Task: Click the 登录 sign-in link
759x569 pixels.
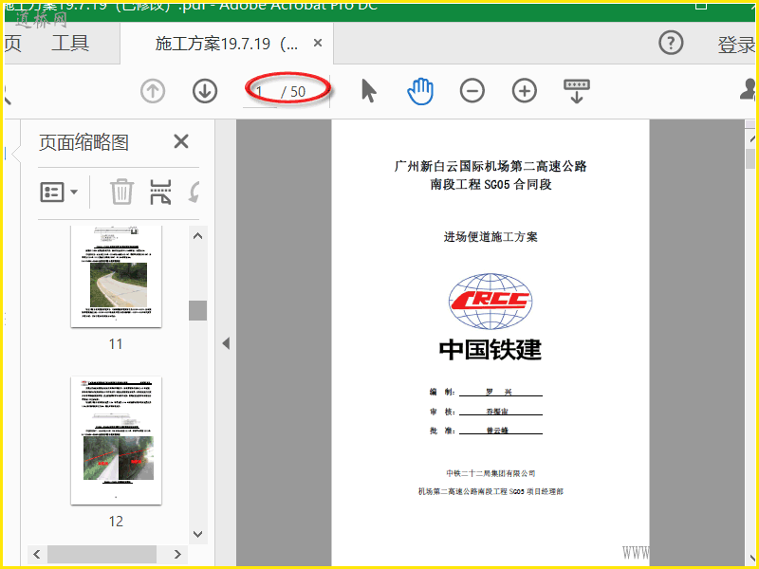Action: coord(736,45)
